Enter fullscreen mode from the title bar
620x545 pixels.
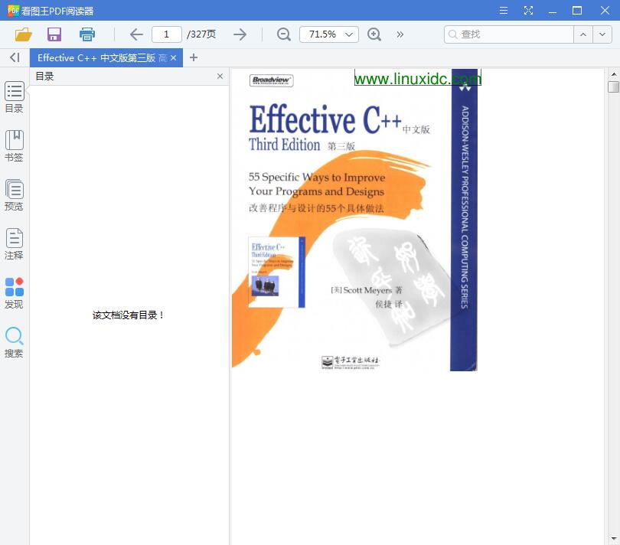pyautogui.click(x=528, y=11)
